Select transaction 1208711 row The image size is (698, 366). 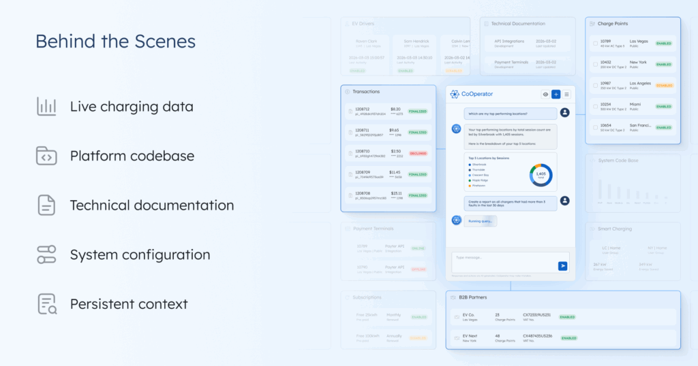pyautogui.click(x=388, y=133)
